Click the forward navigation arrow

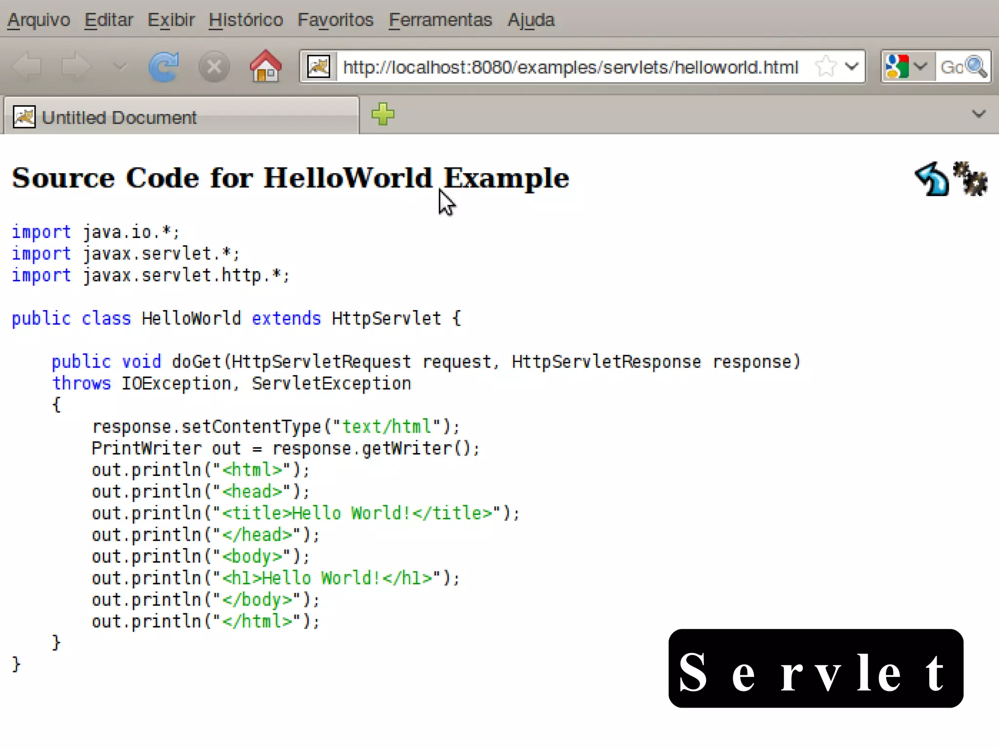pos(76,66)
